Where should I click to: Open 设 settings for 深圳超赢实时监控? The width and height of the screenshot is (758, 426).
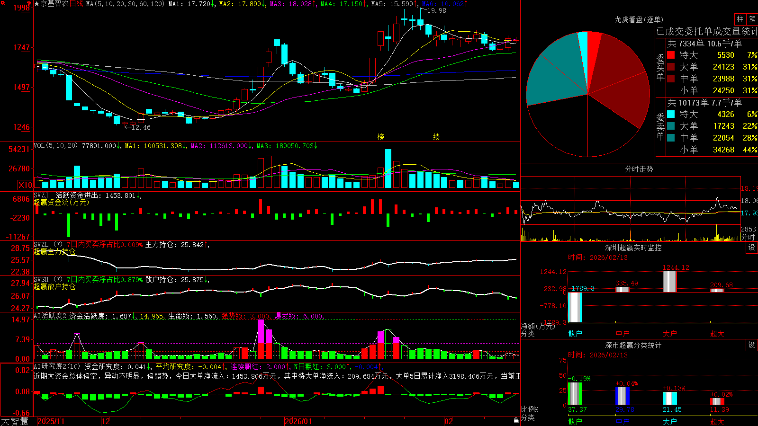(x=751, y=248)
